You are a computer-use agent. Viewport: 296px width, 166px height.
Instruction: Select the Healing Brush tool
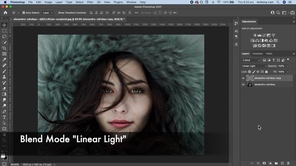point(4,65)
